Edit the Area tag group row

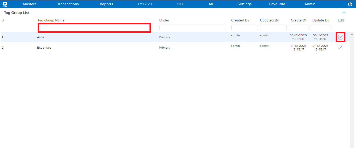pyautogui.click(x=340, y=37)
